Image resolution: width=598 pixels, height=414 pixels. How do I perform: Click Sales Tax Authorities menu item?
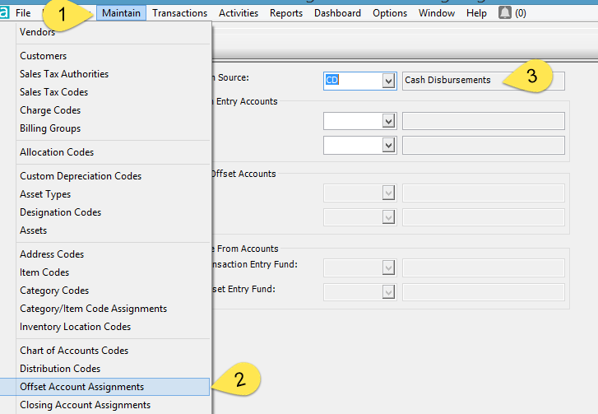[x=64, y=74]
